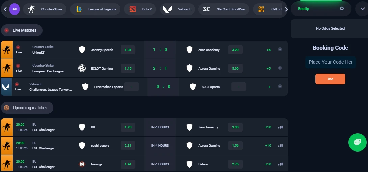Image resolution: width=368 pixels, height=172 pixels.
Task: Click Valorant icon on Challengers League row
Action: coord(6,87)
